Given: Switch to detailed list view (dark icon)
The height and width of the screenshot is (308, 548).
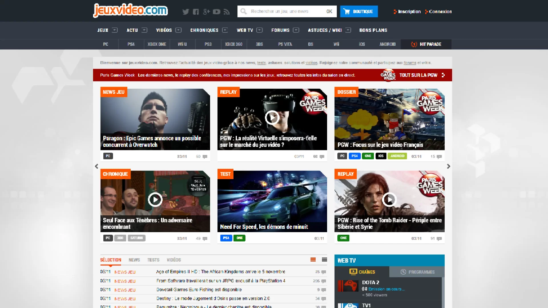Looking at the screenshot, I should (324, 260).
